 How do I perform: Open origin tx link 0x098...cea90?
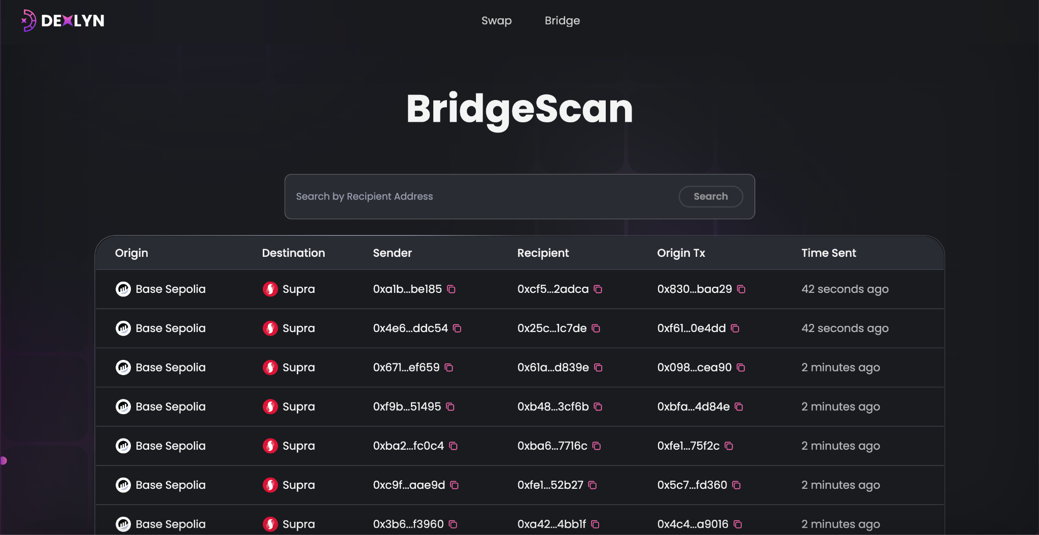click(694, 367)
